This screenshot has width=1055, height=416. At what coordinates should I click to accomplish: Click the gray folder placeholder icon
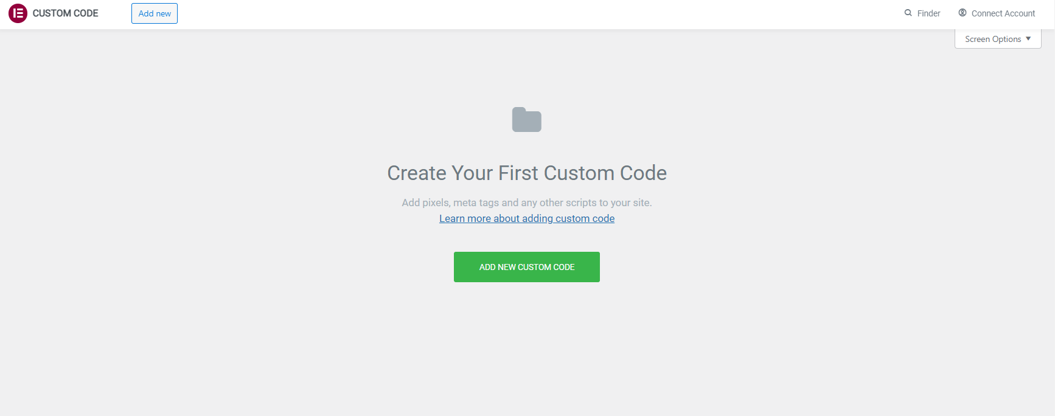click(526, 119)
